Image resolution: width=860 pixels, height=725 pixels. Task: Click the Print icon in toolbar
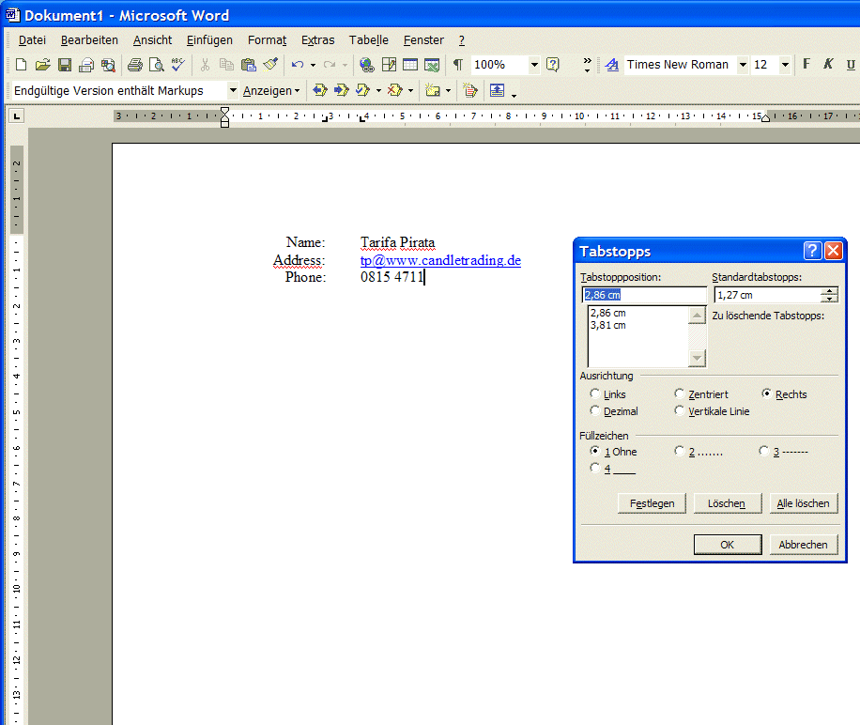point(134,65)
